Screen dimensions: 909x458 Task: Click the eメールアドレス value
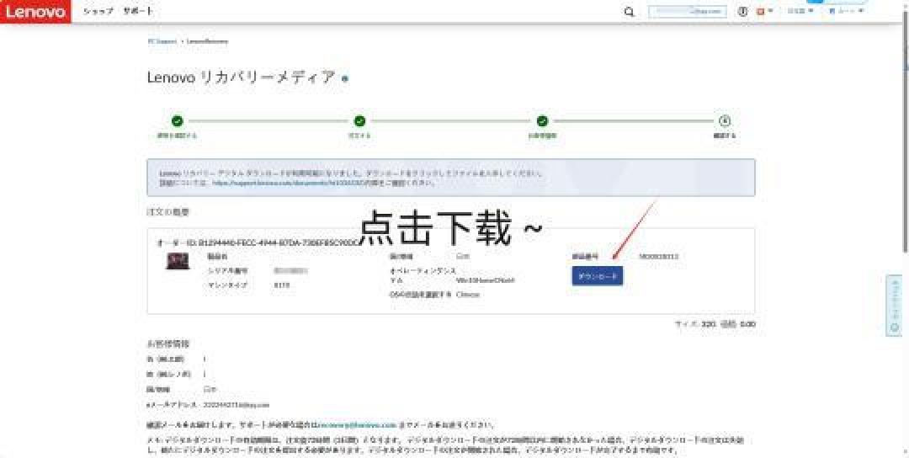pos(237,405)
